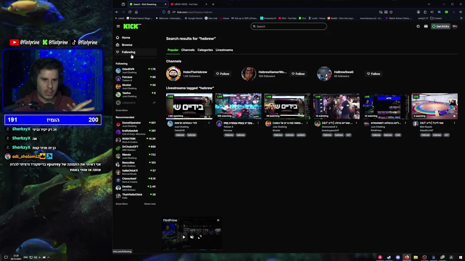
Task: Expand Show More under Recommended list
Action: 122,204
